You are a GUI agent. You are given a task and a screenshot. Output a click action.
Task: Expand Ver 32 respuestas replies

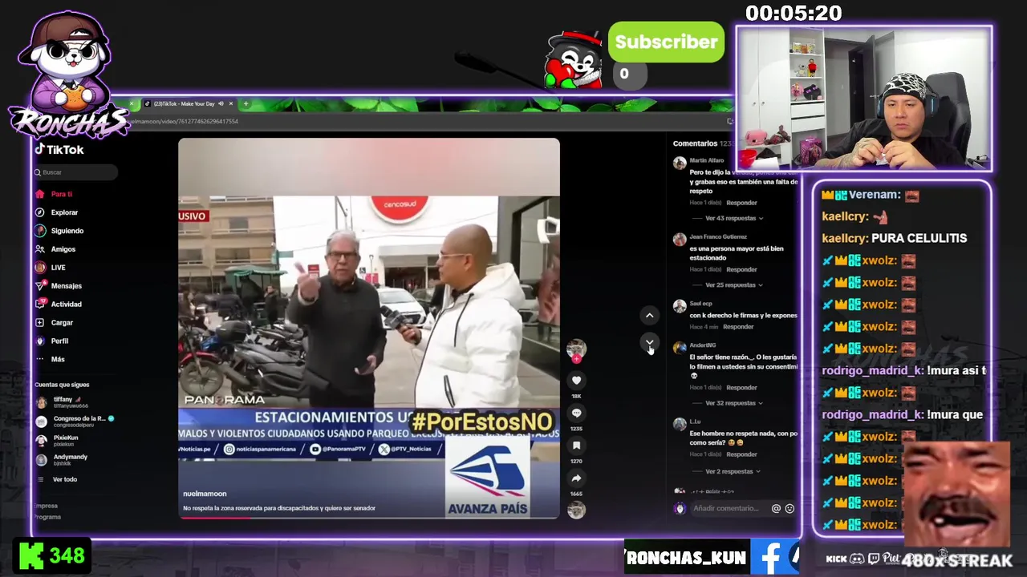[733, 403]
